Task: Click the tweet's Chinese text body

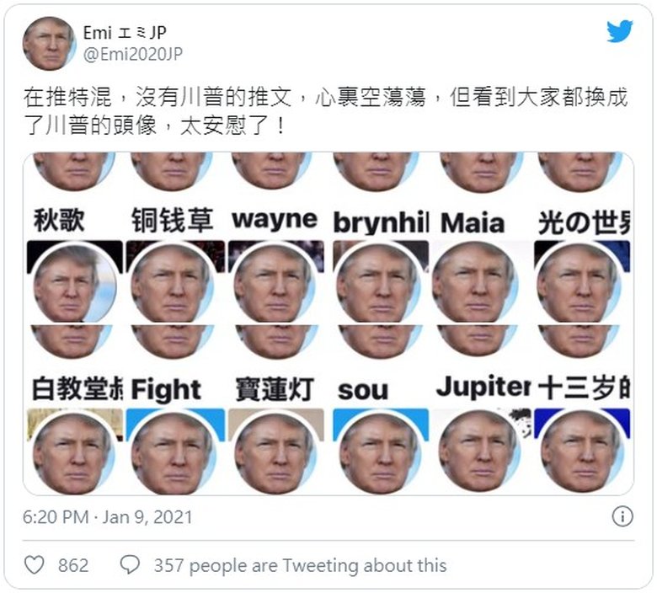Action: click(326, 111)
